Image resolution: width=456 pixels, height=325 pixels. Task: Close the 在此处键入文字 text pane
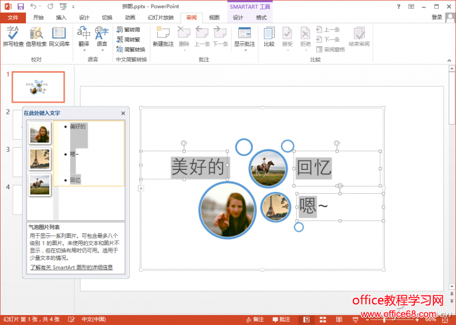coord(122,113)
